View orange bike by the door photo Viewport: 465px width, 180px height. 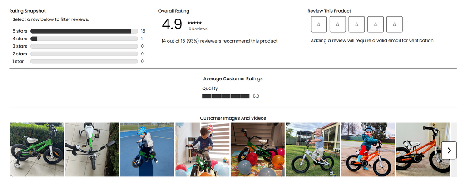(423, 150)
